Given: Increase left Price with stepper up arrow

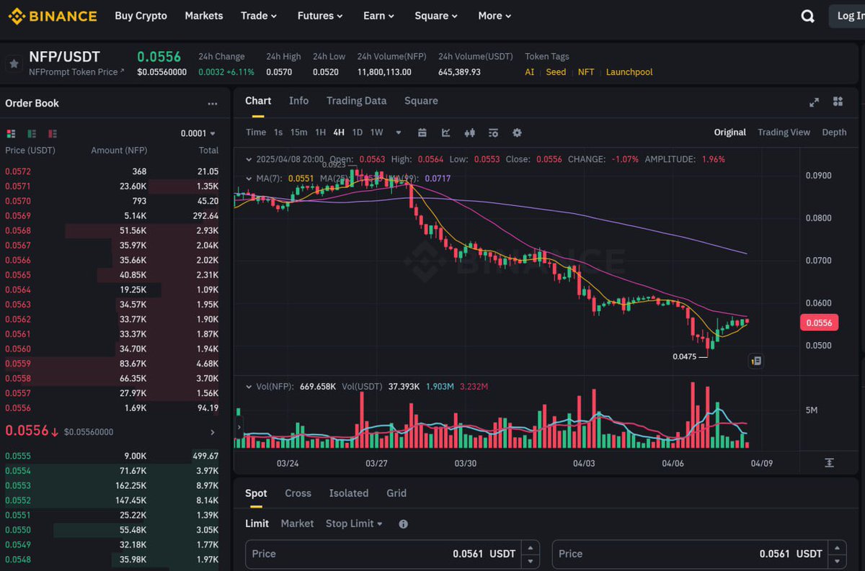Looking at the screenshot, I should (531, 547).
